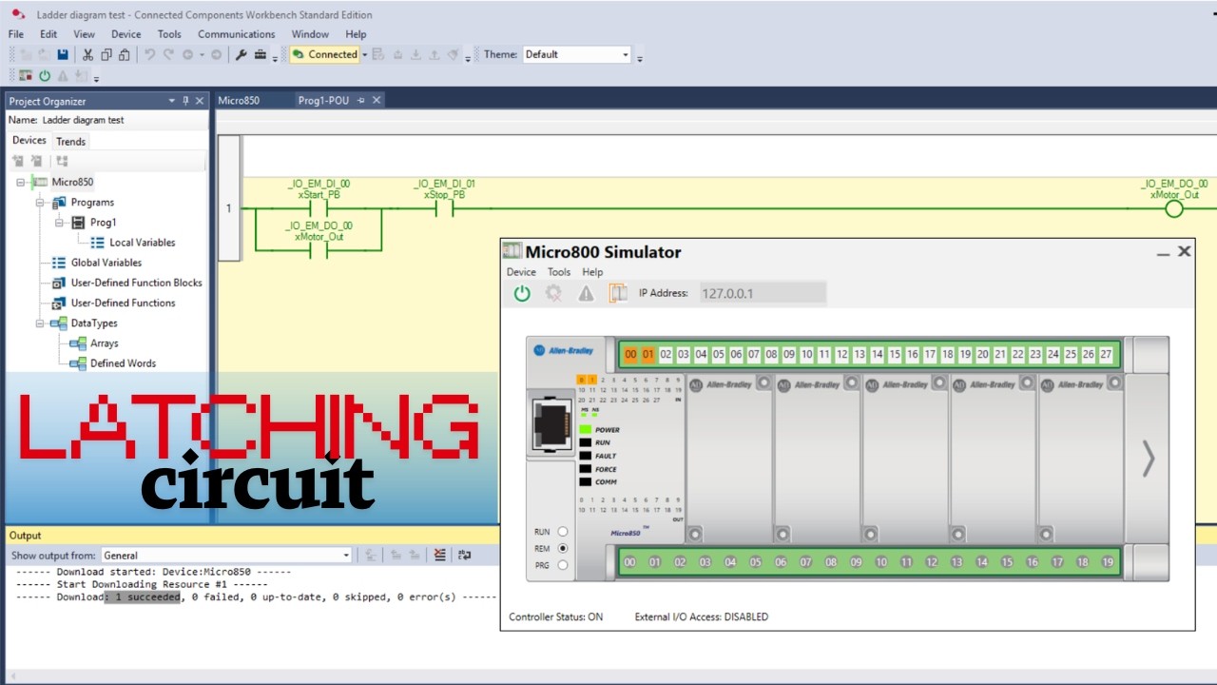Toggle simulator digital input terminal 02
1217x685 pixels.
[666, 355]
